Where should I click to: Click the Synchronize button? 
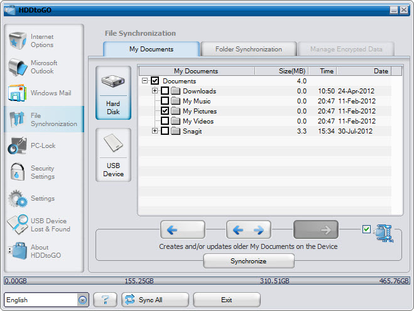(249, 261)
